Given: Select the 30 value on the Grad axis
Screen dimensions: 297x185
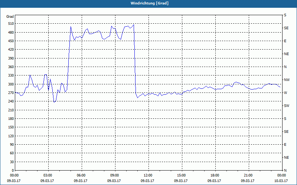Looking at the screenshot, I should [x=12, y=162].
